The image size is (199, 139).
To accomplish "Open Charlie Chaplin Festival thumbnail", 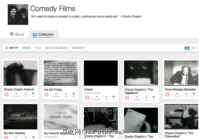I will pyautogui.click(x=21, y=73).
